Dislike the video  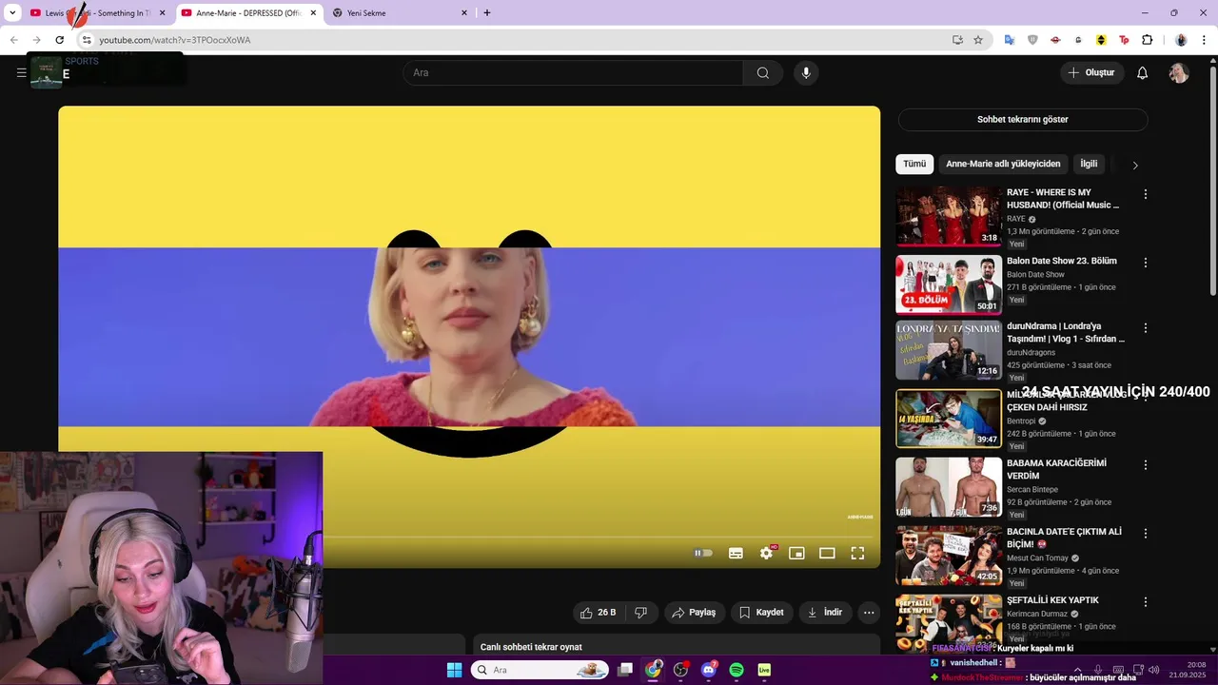coord(640,613)
